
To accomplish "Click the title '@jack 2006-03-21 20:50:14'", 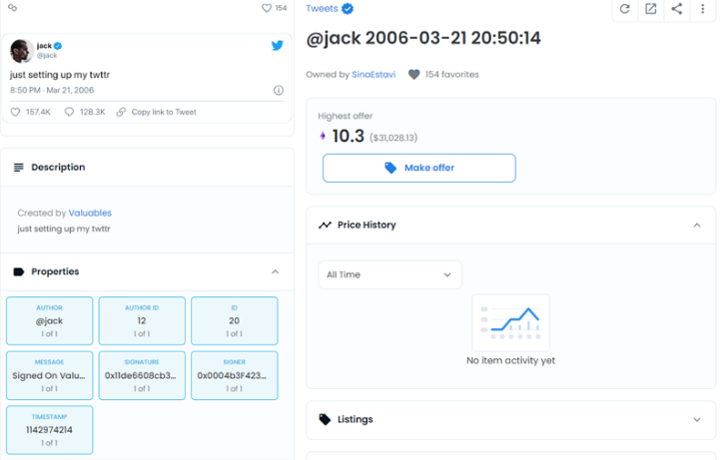I will pyautogui.click(x=423, y=38).
